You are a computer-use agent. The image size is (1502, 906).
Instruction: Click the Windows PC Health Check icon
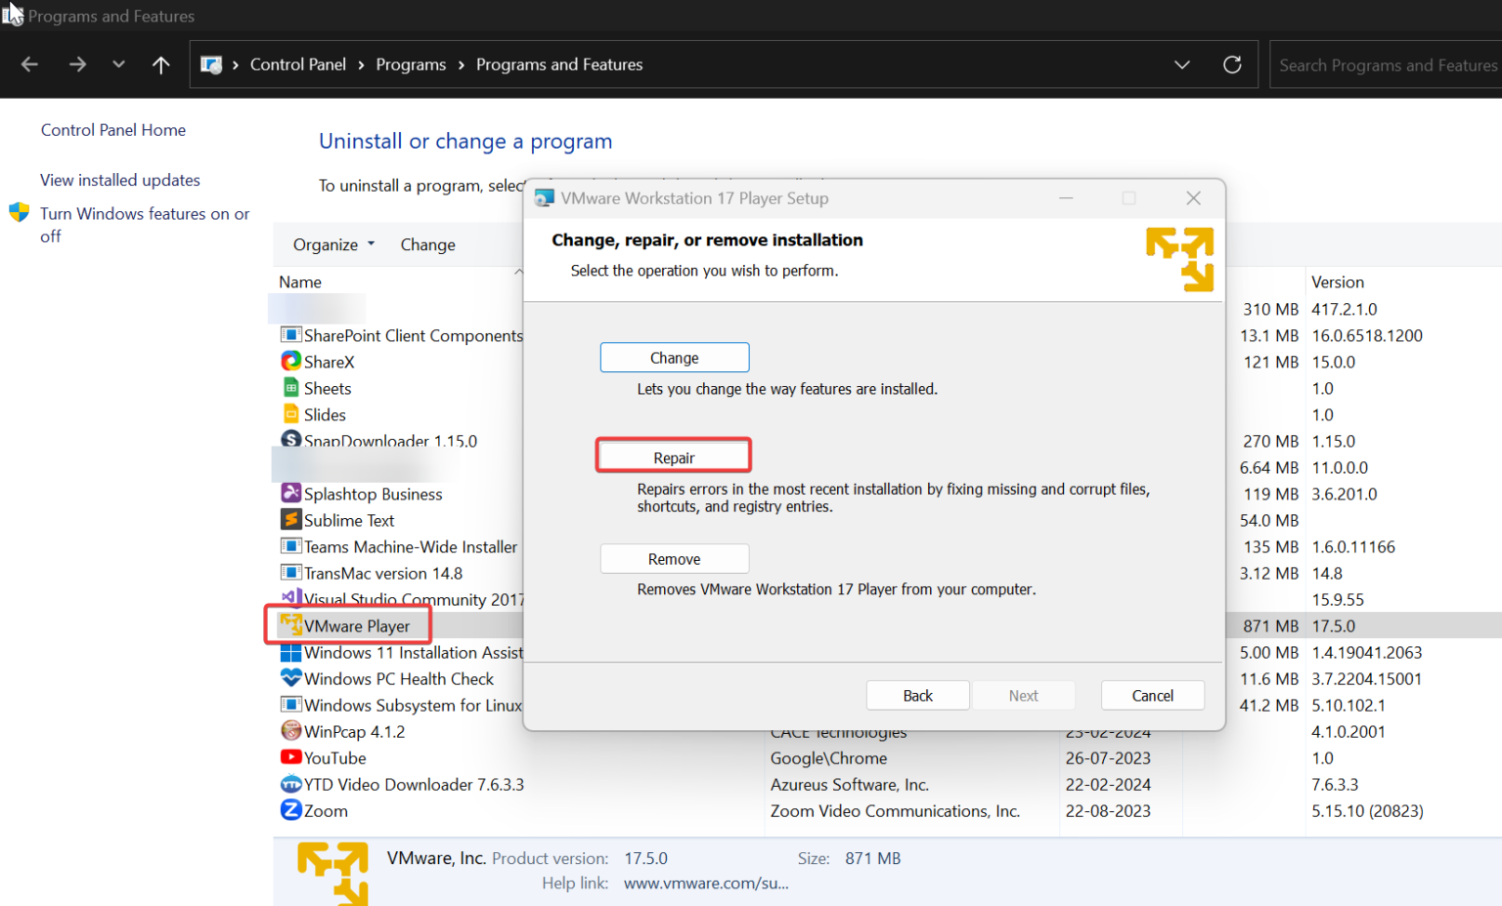[290, 678]
